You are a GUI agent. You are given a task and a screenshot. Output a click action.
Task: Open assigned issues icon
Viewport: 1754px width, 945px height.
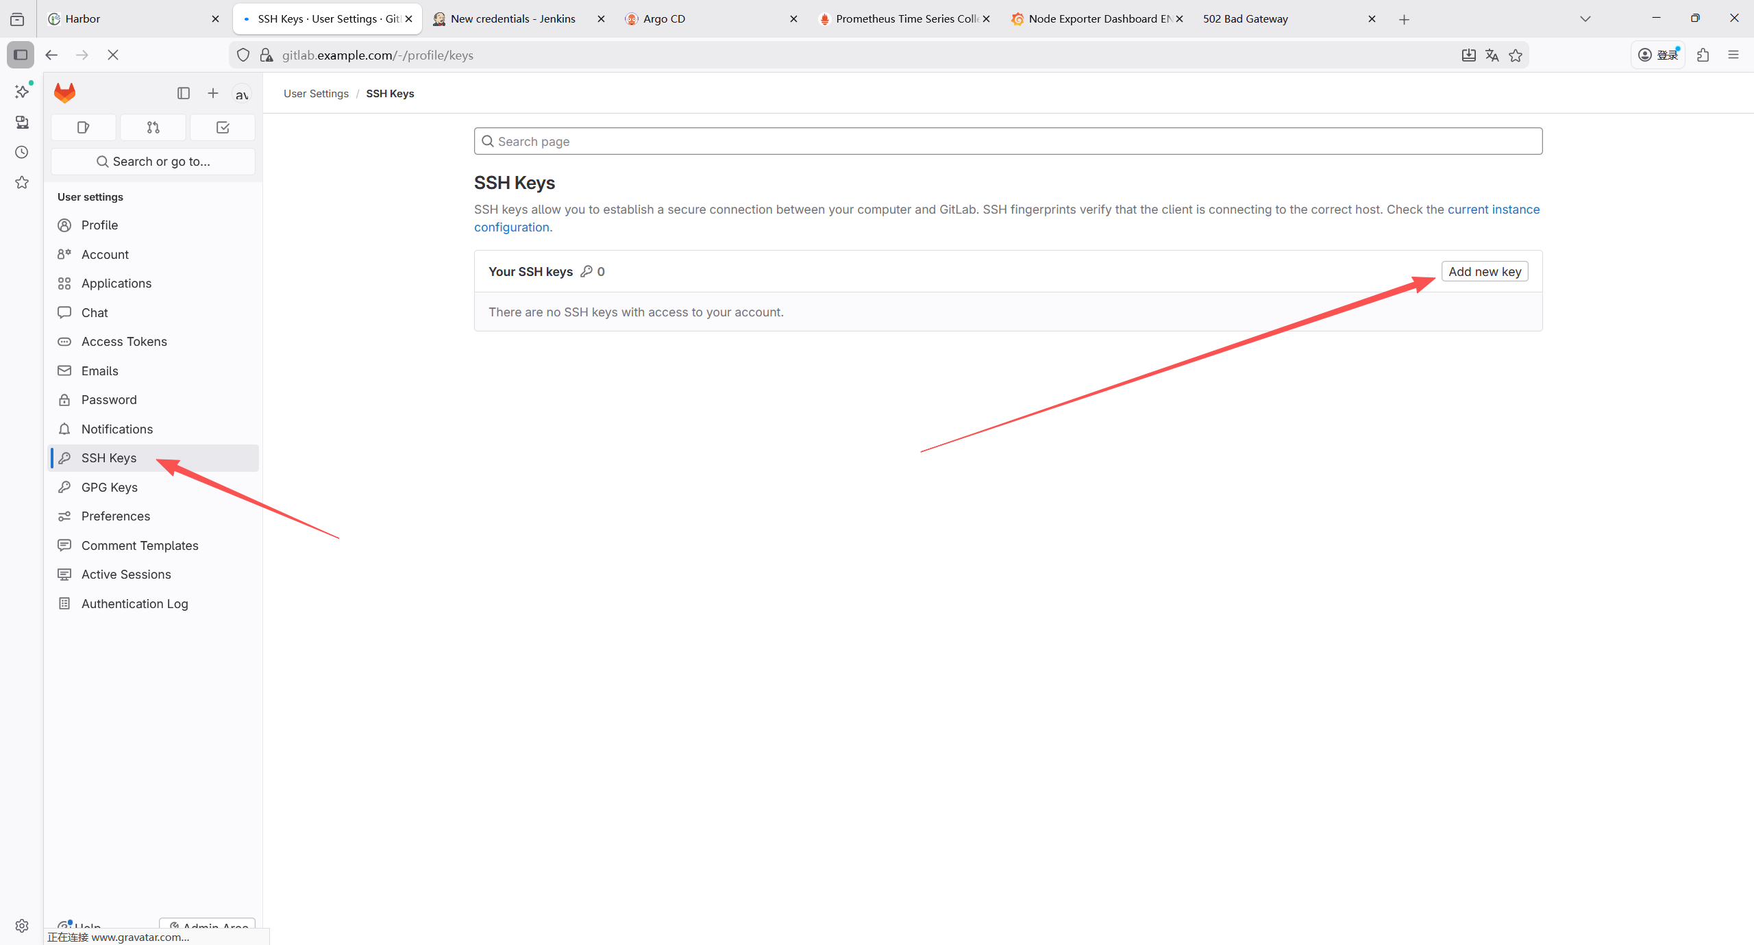[84, 127]
